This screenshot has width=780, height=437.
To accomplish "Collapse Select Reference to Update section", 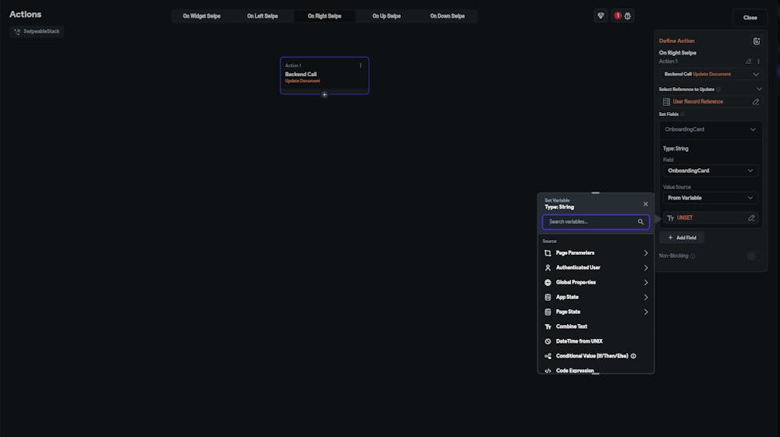I will (759, 90).
